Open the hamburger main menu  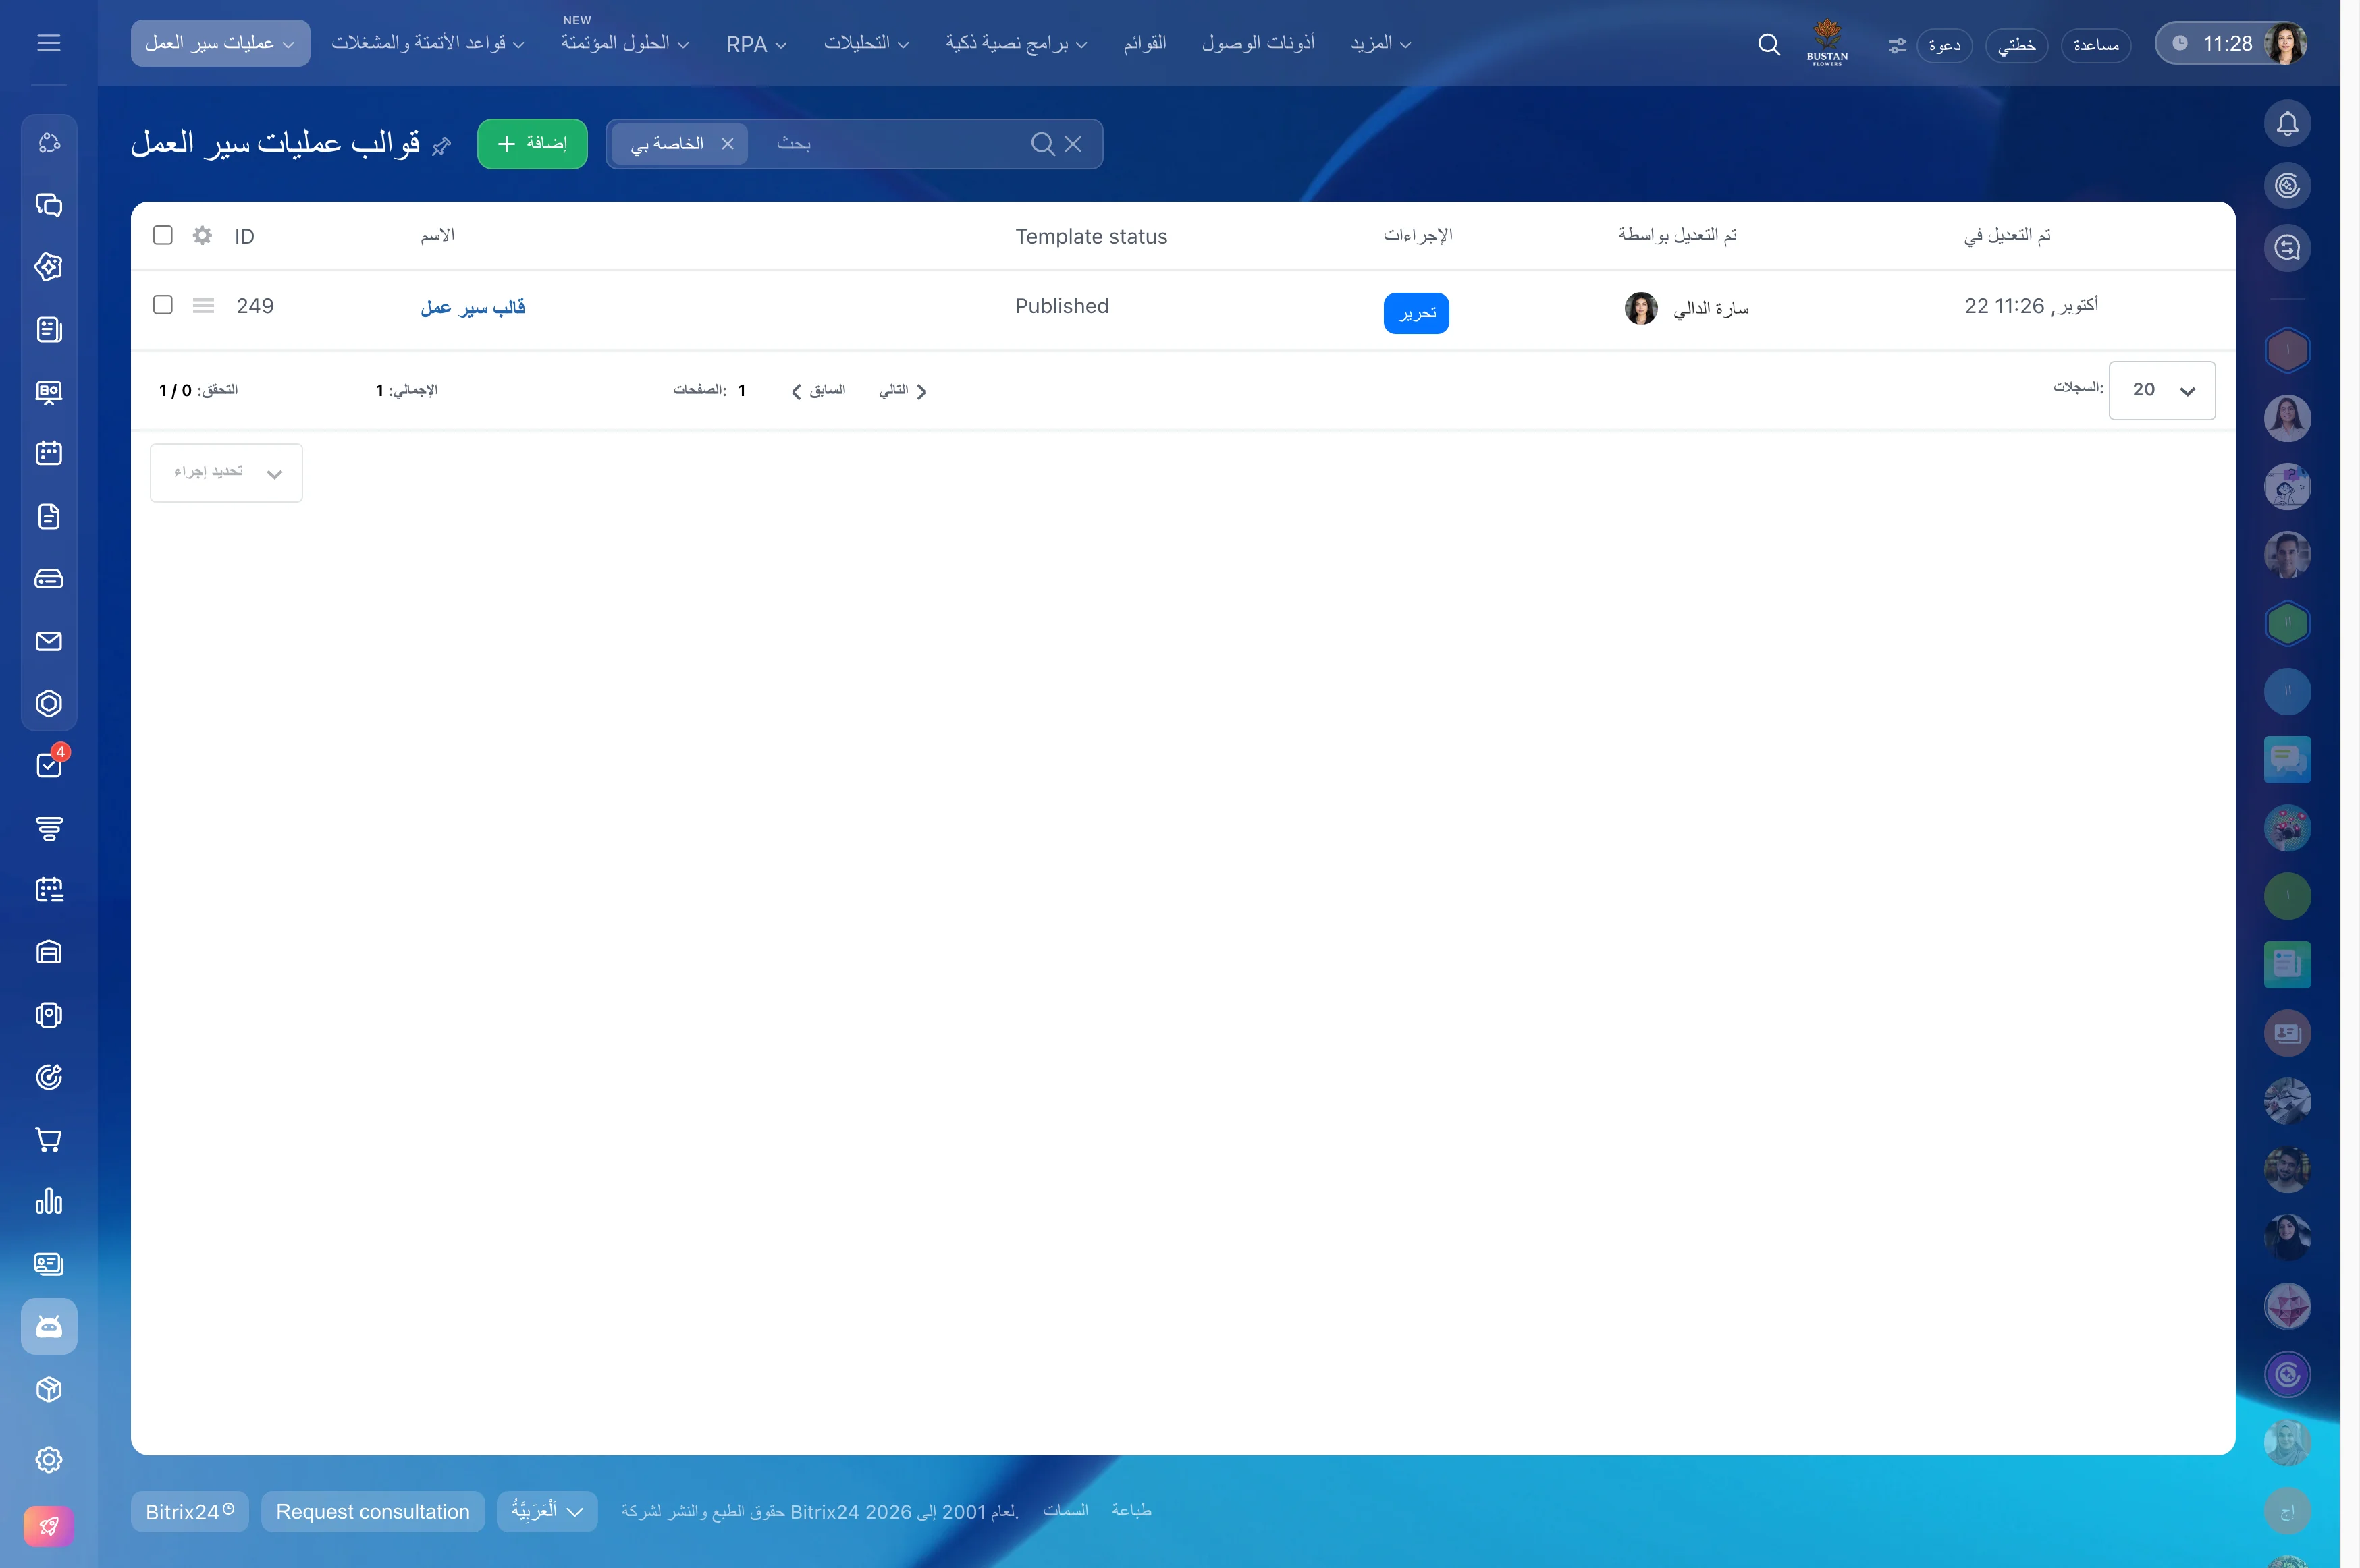tap(48, 43)
